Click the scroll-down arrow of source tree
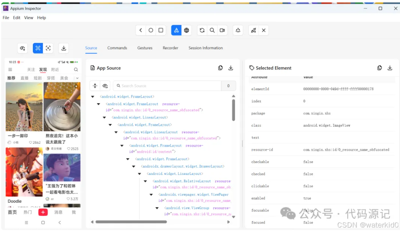 pos(233,217)
